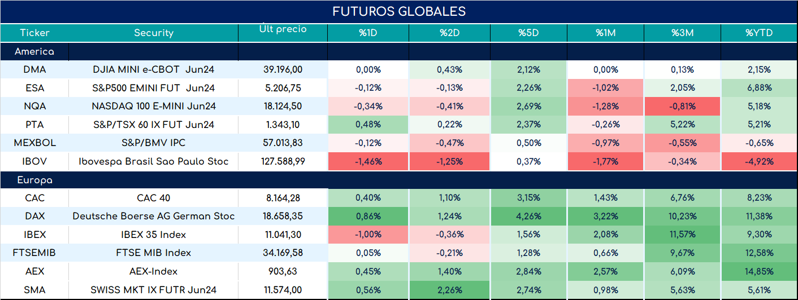Click the SMA 2,26% two-day cell
This screenshot has height=300, width=798.
[x=451, y=290]
